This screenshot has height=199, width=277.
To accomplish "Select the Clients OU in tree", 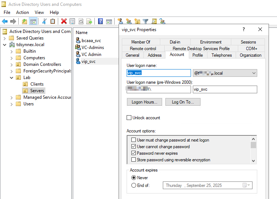I will (37, 84).
